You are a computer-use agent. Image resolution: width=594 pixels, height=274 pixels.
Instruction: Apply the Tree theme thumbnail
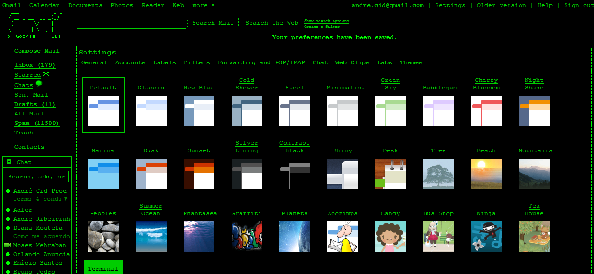(438, 174)
